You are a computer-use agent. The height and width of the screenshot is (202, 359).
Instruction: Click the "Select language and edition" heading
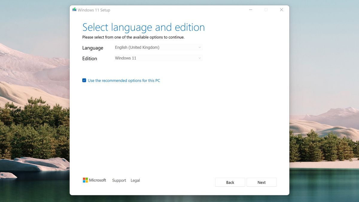click(x=144, y=27)
